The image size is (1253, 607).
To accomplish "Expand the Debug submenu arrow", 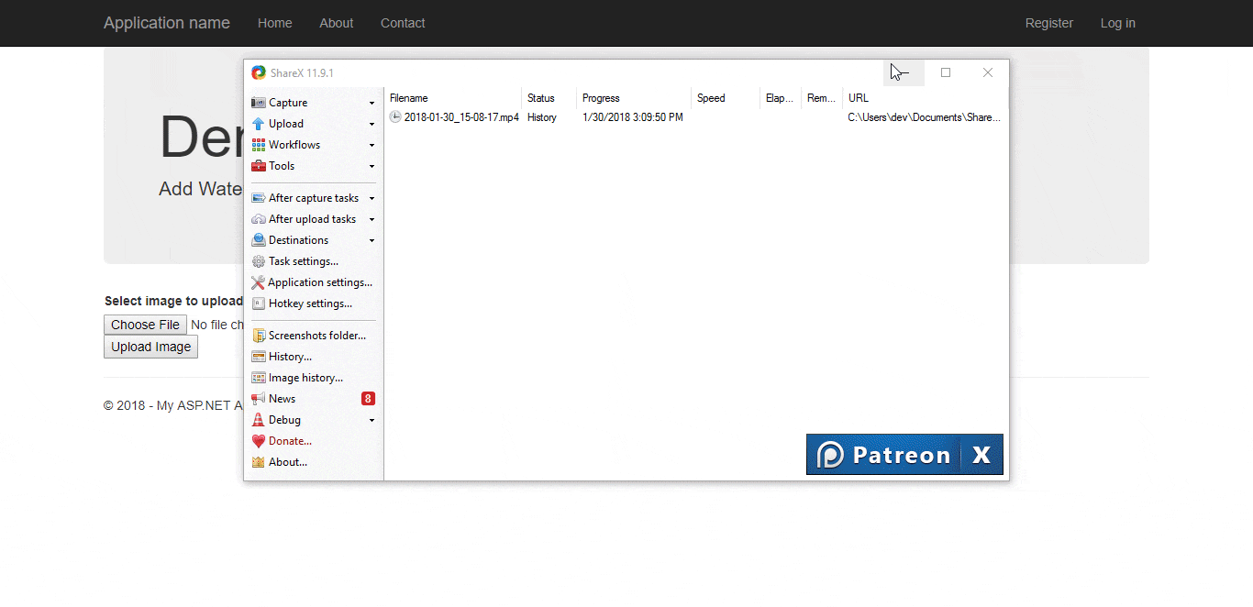I will click(x=371, y=421).
